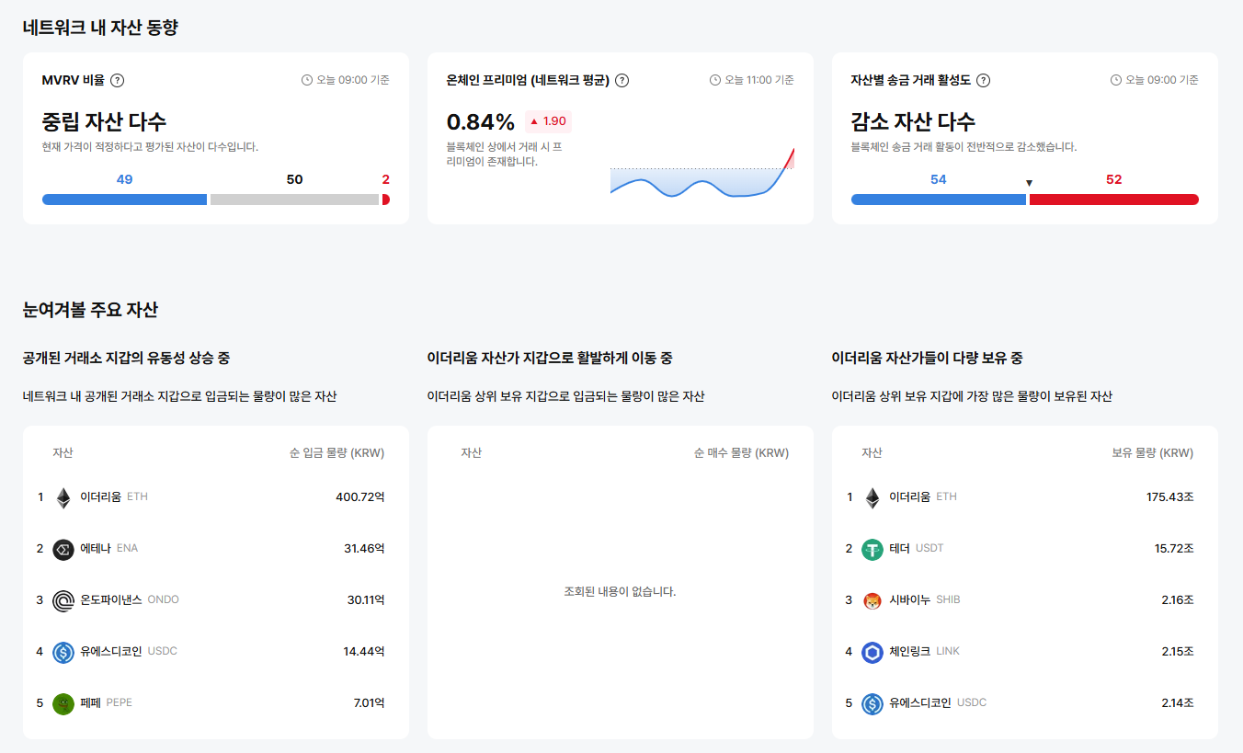This screenshot has height=753, width=1243.
Task: Click the 테더 USDT coin logo
Action: [x=872, y=549]
